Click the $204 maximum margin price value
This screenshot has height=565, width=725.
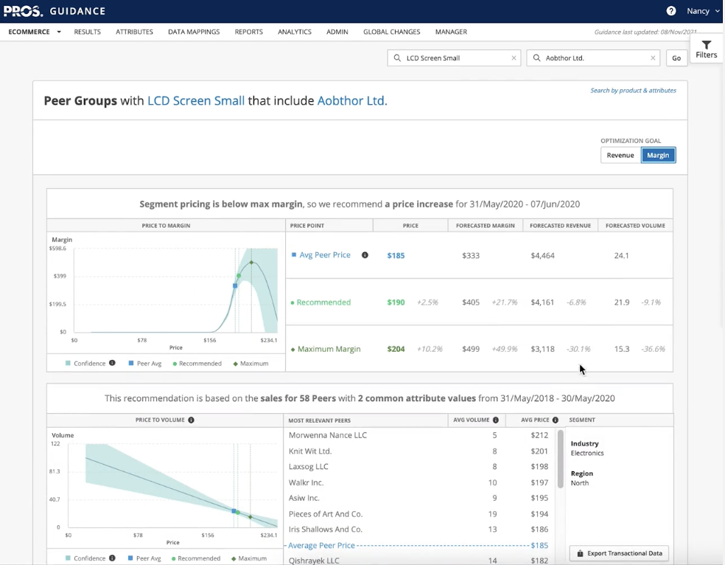[396, 349]
